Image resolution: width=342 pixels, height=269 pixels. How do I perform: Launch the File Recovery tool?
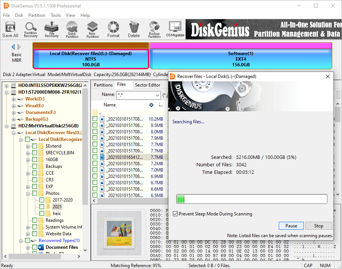click(52, 30)
